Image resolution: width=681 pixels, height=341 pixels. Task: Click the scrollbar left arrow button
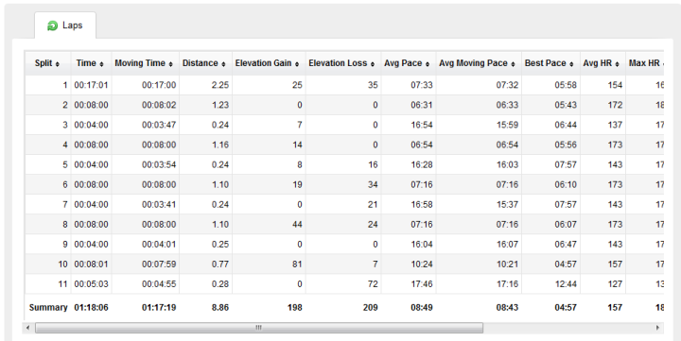(28, 328)
